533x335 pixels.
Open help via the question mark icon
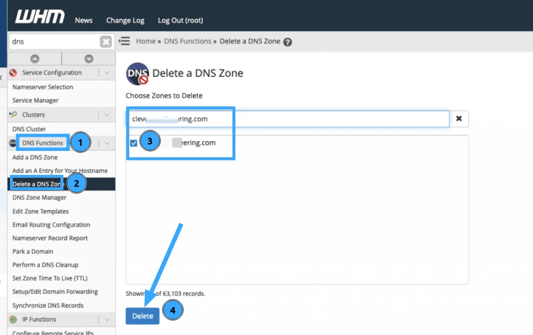tap(287, 41)
